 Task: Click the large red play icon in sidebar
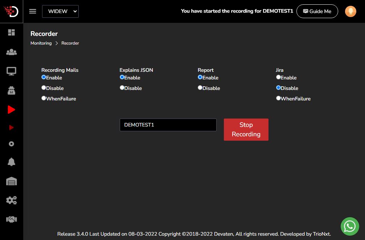click(11, 109)
